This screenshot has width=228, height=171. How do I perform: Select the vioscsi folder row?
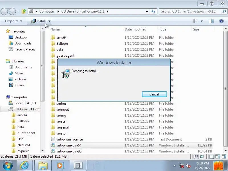pos(131,121)
